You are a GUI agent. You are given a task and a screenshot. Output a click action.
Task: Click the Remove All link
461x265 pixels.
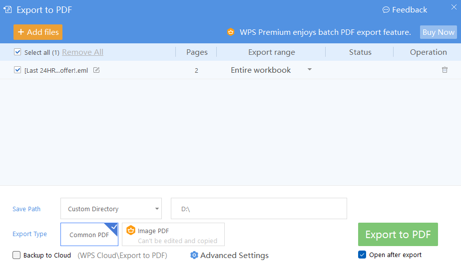tap(82, 52)
